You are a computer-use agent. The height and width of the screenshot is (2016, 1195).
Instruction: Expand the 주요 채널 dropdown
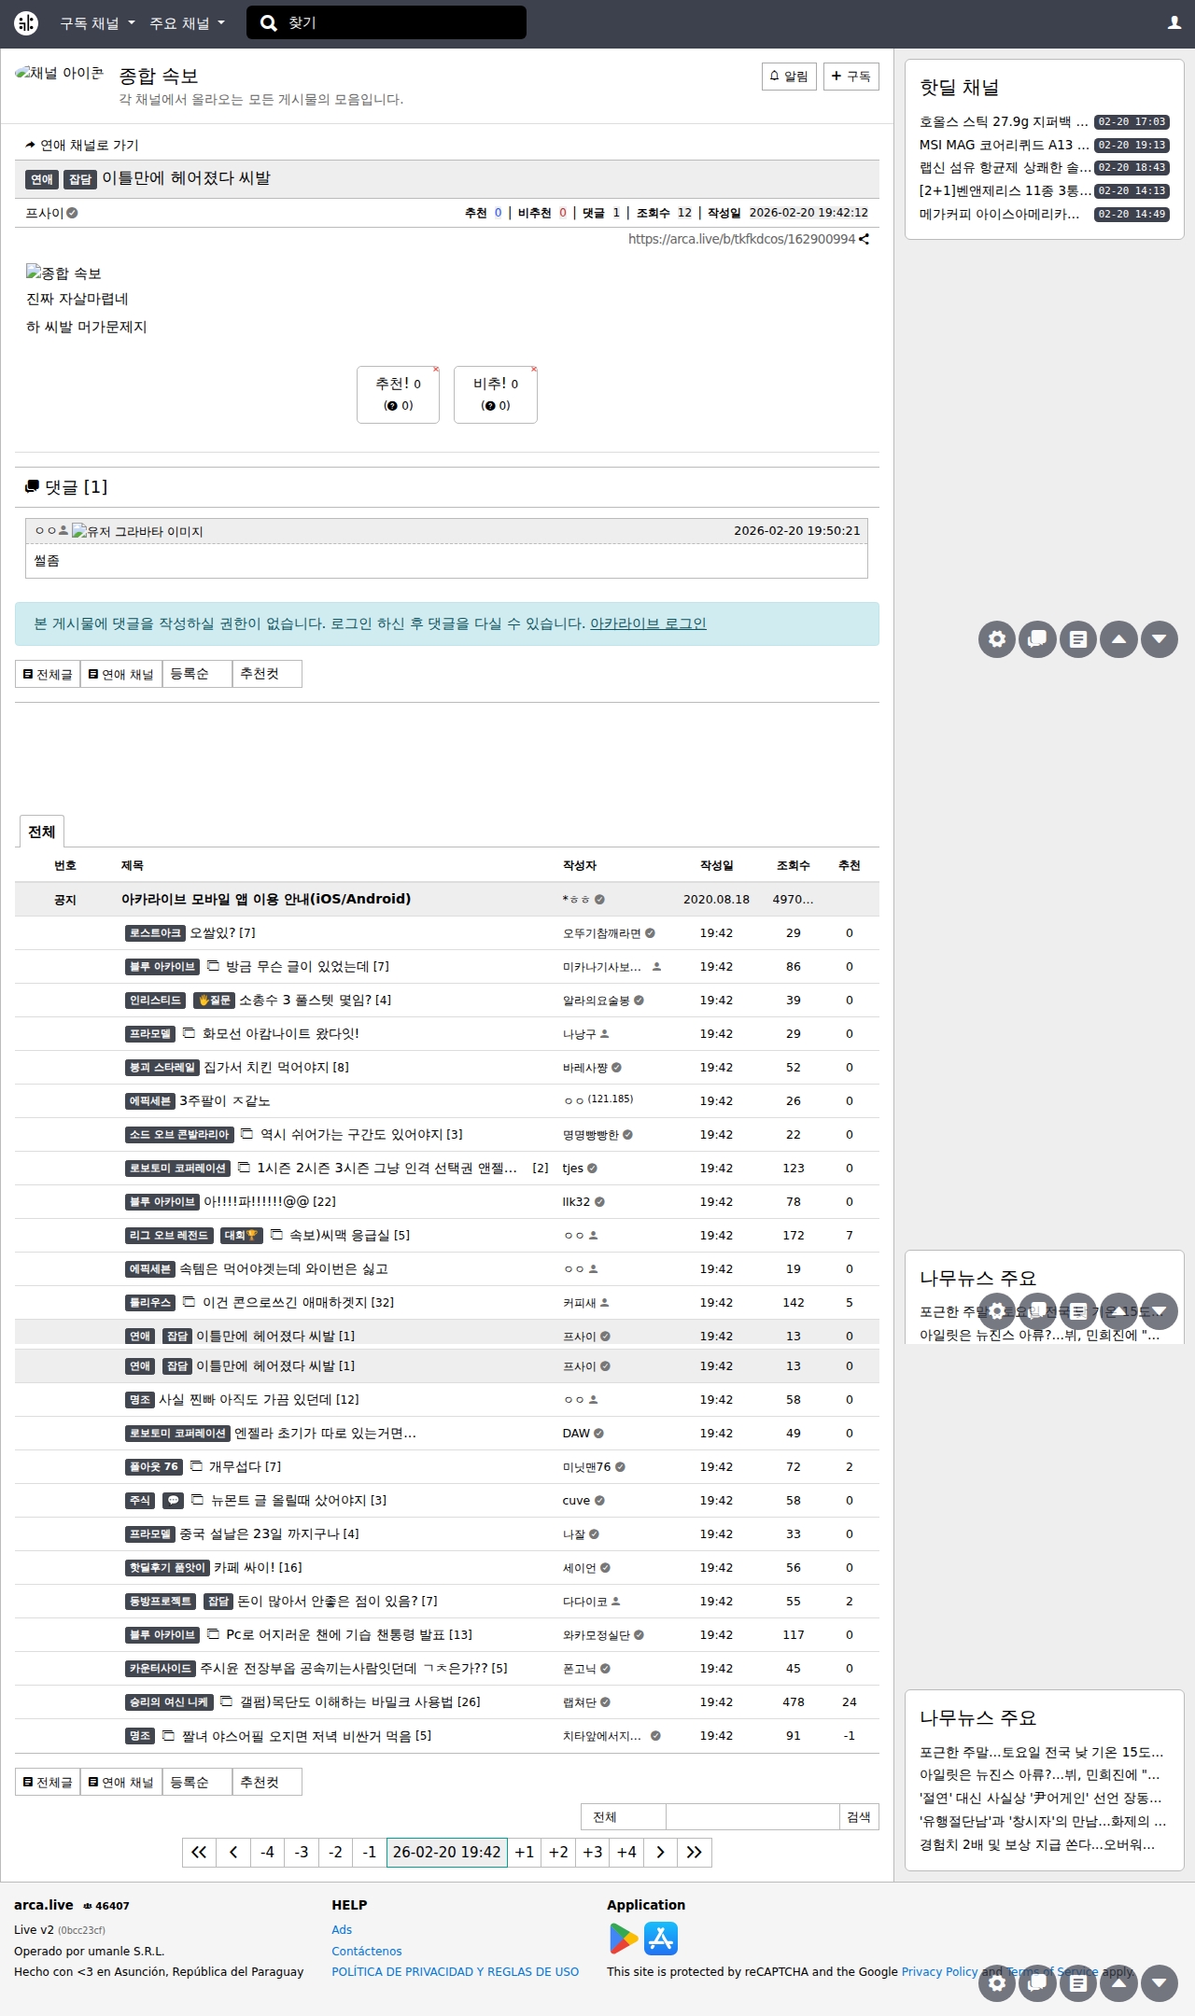[x=187, y=23]
